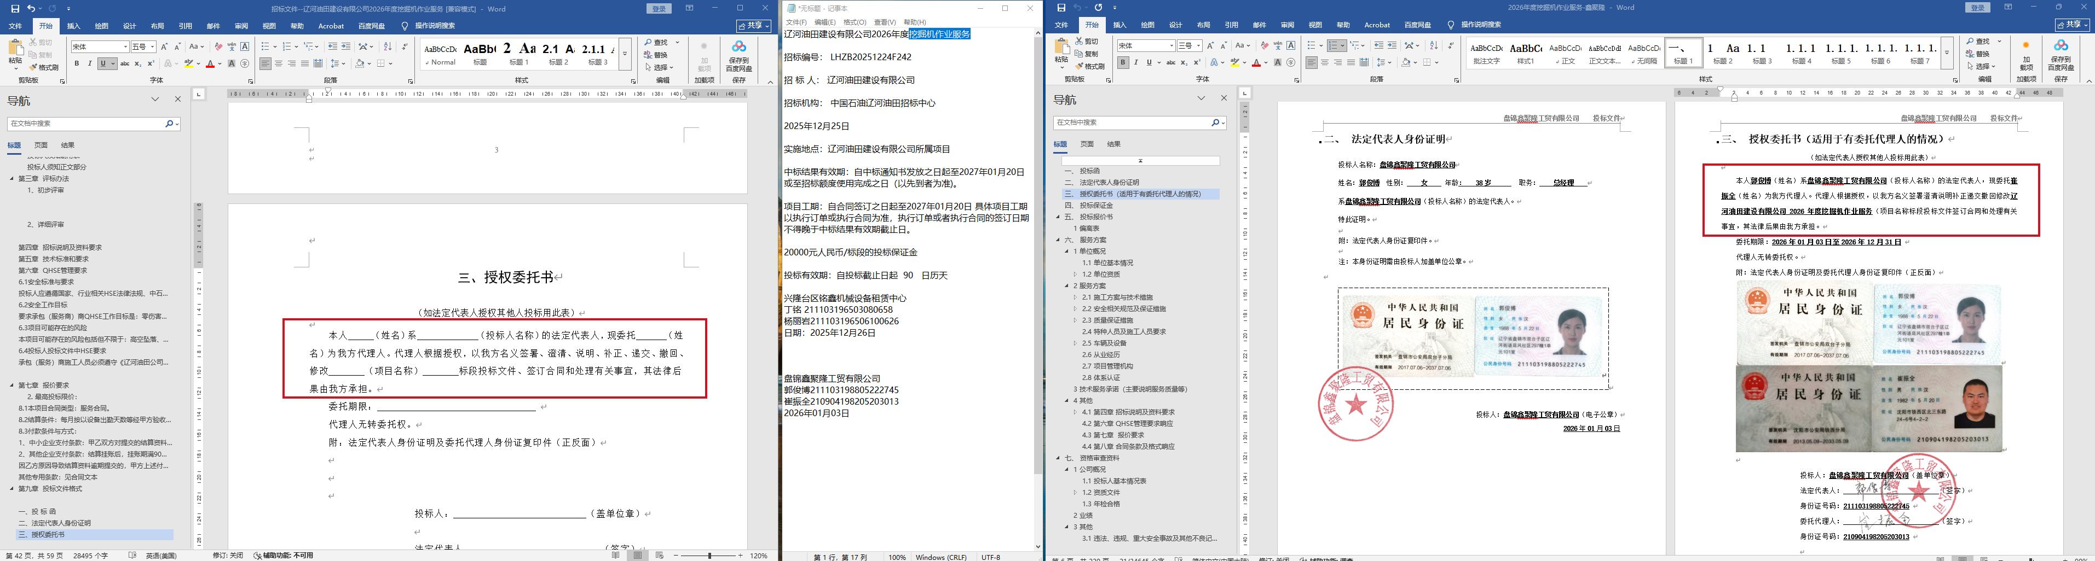Open the Paste options arrow in left Word

tap(15, 69)
